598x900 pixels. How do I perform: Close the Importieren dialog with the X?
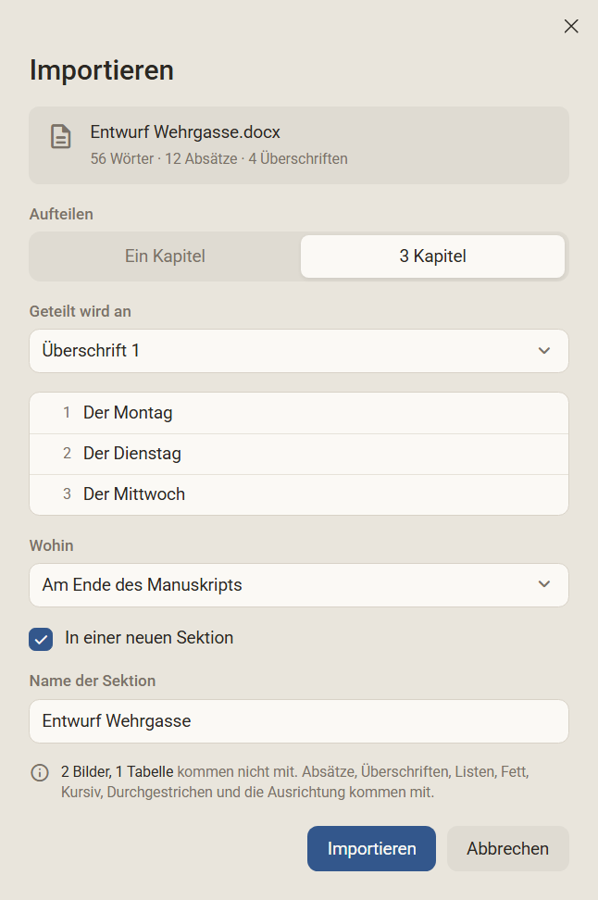[571, 26]
